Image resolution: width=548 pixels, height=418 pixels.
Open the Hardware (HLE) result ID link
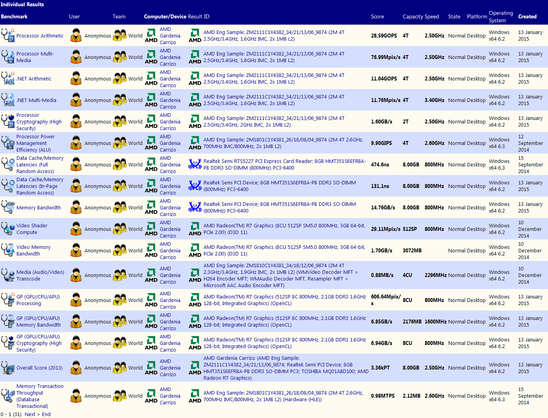point(283,396)
